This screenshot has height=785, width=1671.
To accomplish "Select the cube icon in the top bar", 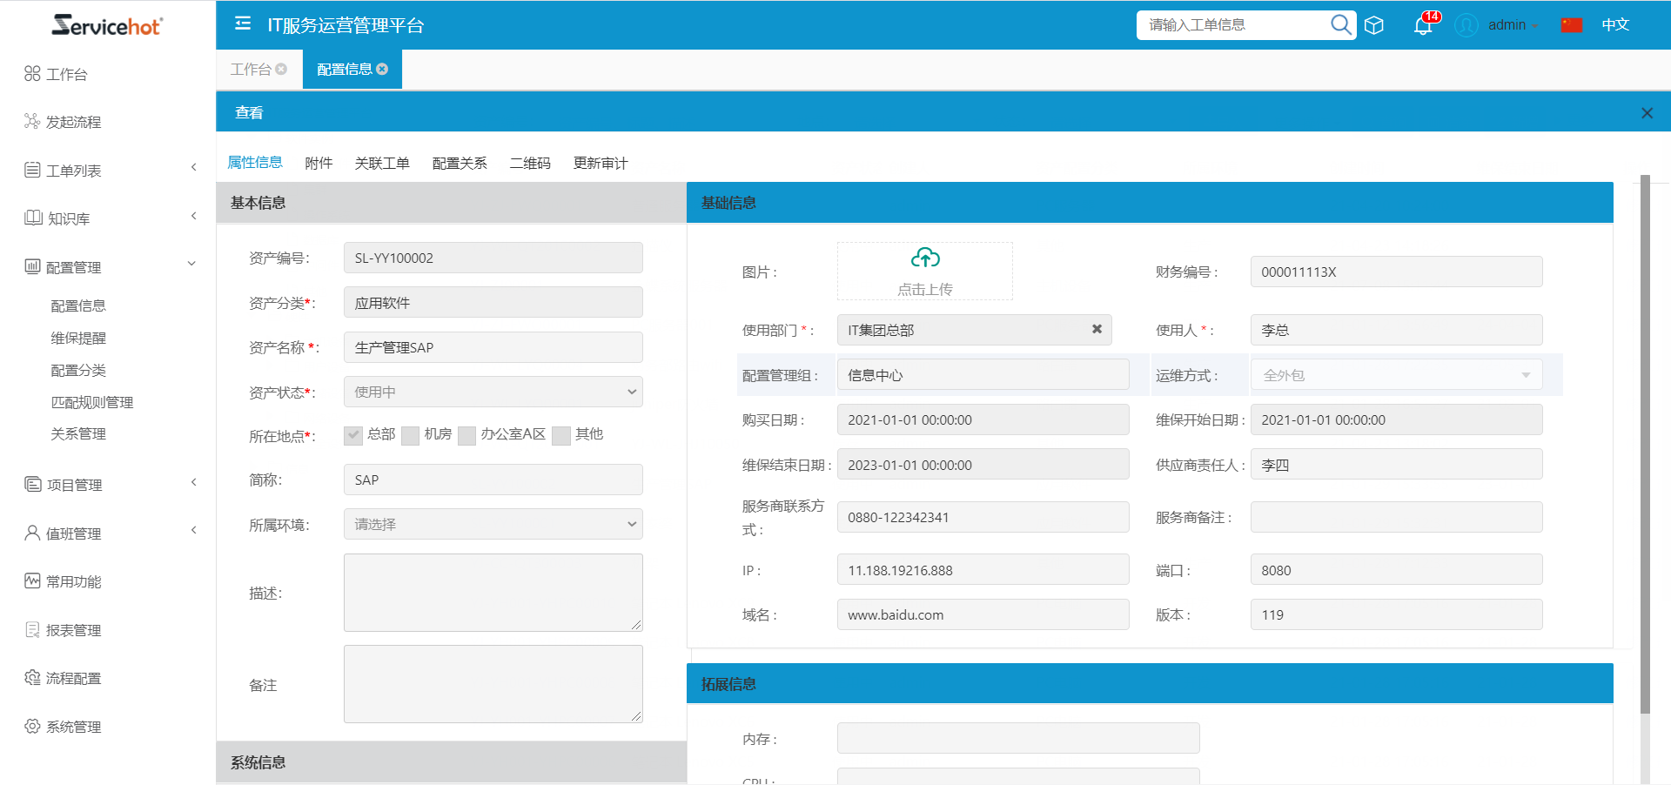I will click(1374, 25).
